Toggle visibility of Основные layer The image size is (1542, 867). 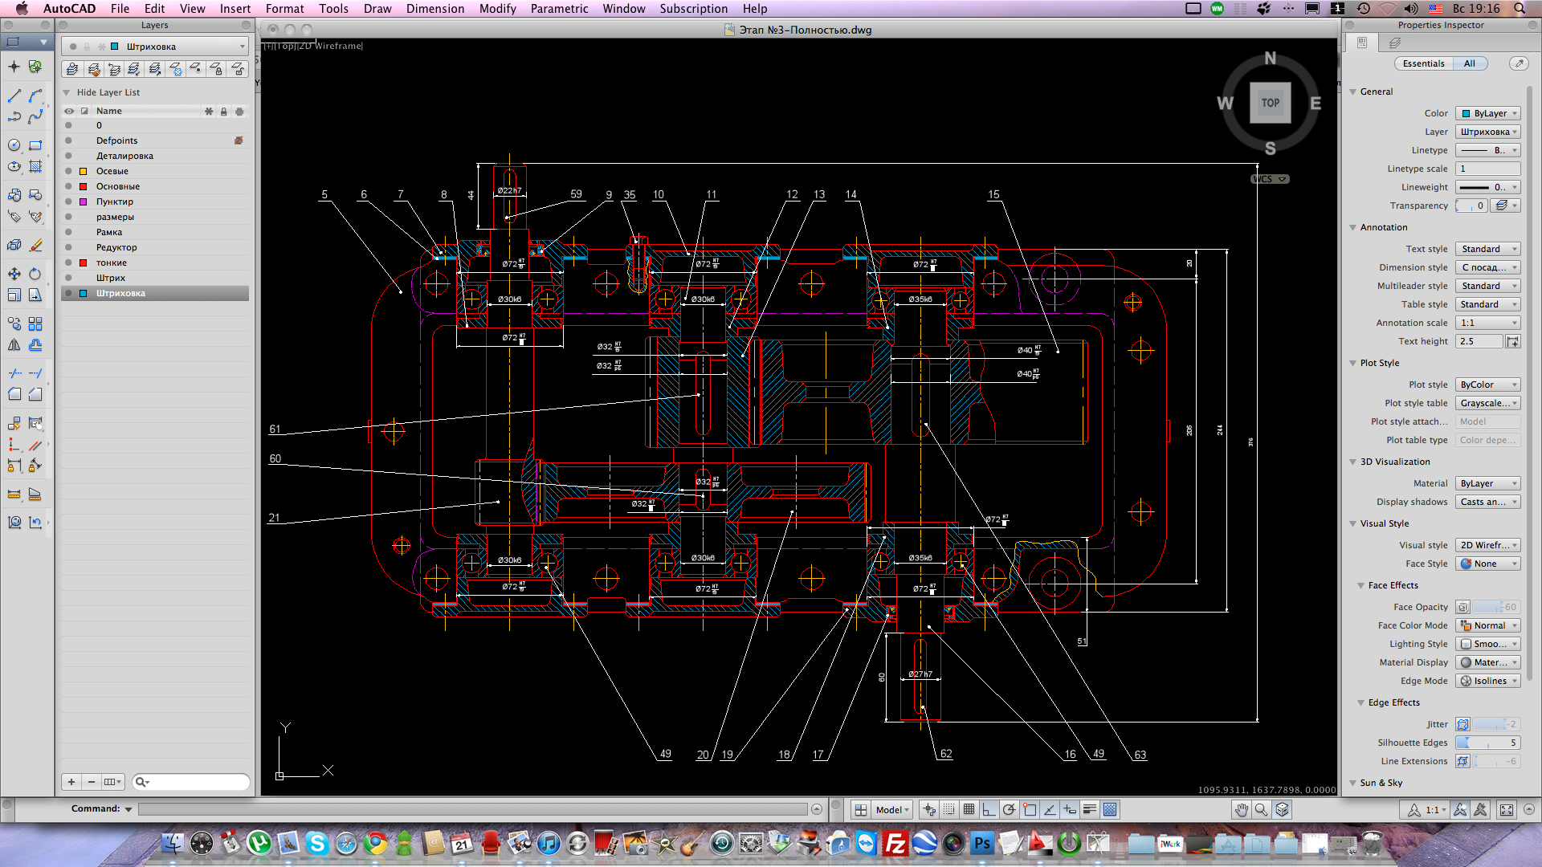coord(68,186)
